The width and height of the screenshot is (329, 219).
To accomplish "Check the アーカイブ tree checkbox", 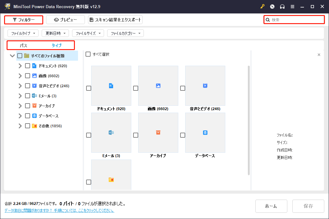I will [x=28, y=106].
